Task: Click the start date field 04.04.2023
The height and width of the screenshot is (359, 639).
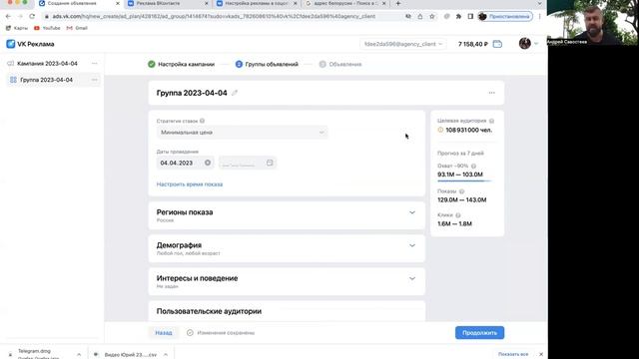Action: click(185, 163)
